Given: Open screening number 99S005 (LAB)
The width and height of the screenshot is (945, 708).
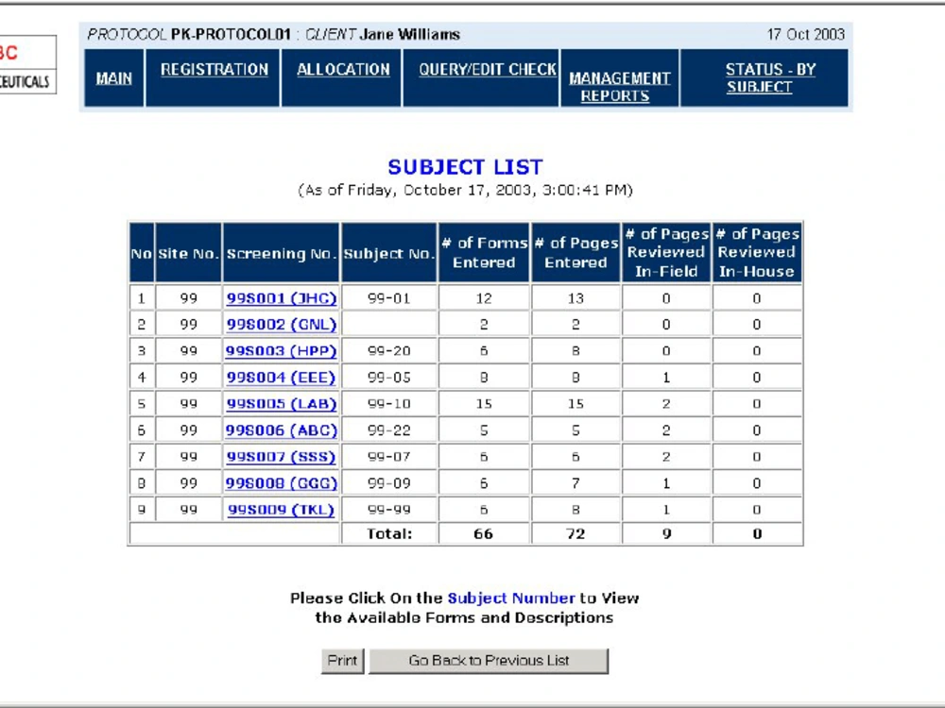Looking at the screenshot, I should [281, 404].
